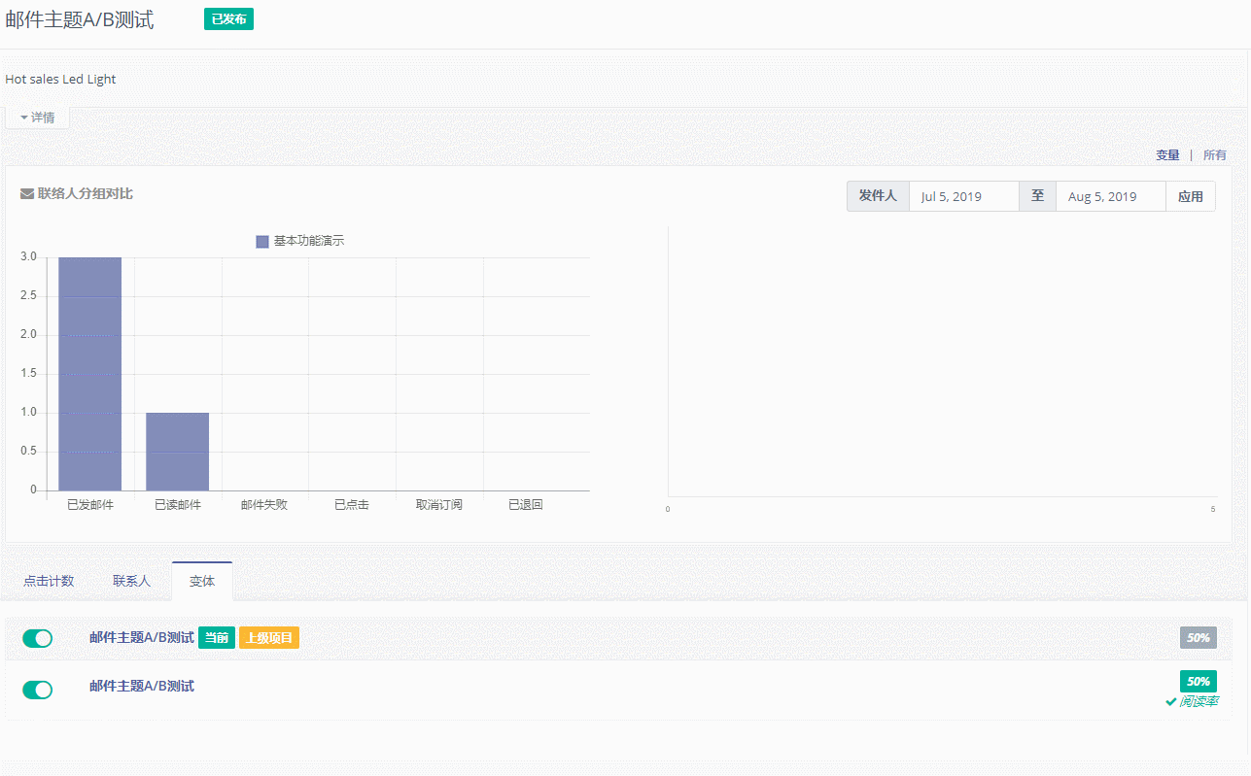Expand the 详情 details dropdown
This screenshot has height=776, width=1251.
click(x=37, y=118)
